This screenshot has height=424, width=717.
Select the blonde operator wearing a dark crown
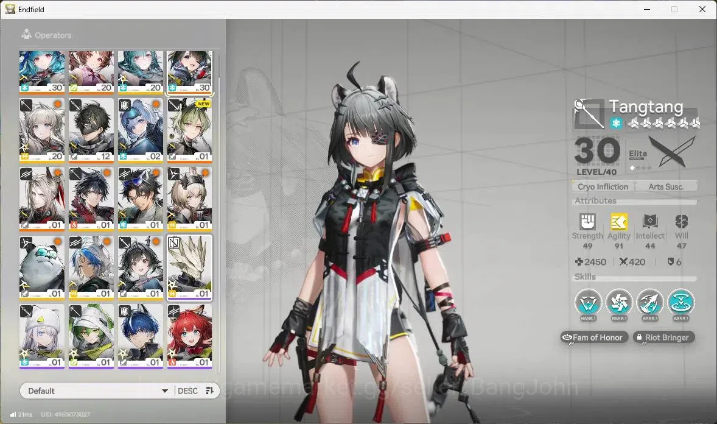[190, 199]
